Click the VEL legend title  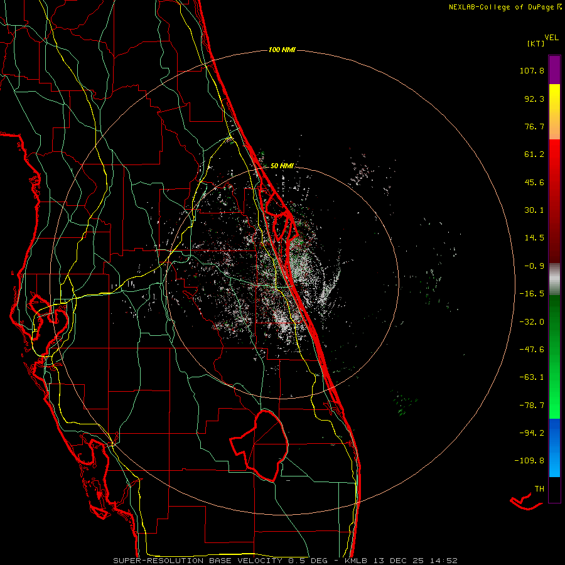click(551, 38)
